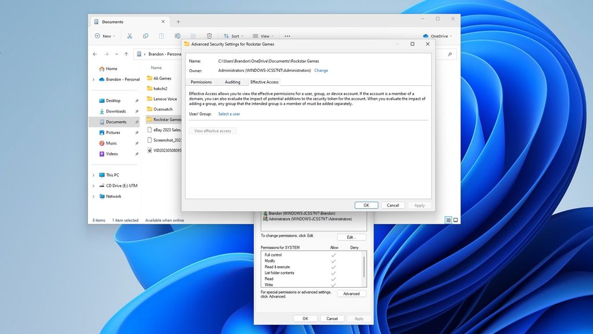
Task: Open the Sort dropdown
Action: click(x=233, y=35)
